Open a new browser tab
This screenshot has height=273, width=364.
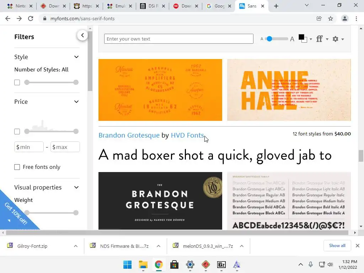click(x=276, y=6)
